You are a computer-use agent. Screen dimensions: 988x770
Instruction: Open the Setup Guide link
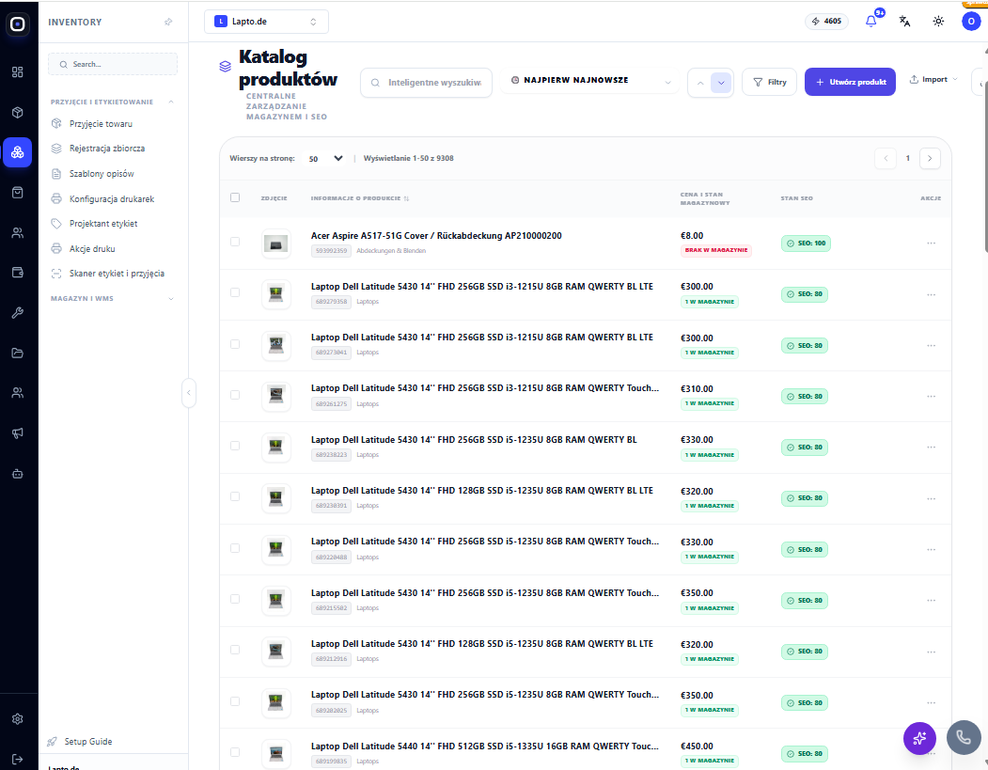(x=88, y=742)
